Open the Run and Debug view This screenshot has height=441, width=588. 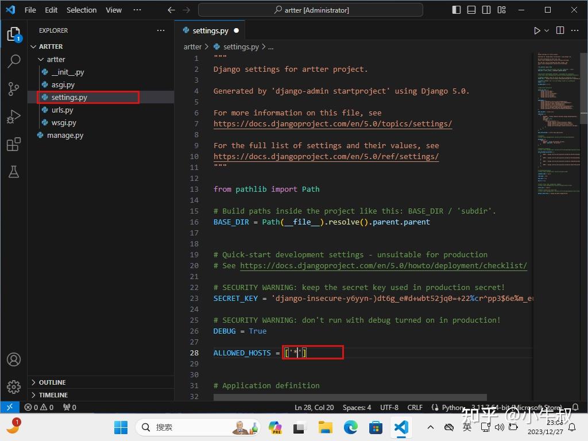[14, 116]
